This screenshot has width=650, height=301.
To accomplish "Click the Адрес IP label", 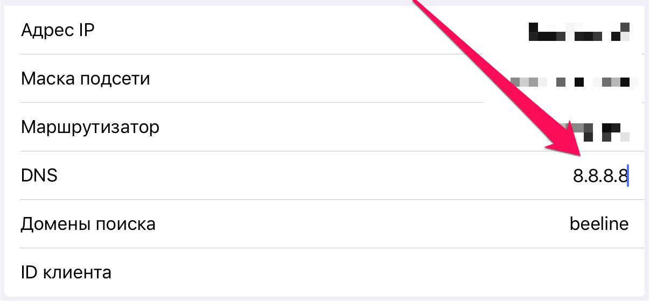I will (x=58, y=30).
